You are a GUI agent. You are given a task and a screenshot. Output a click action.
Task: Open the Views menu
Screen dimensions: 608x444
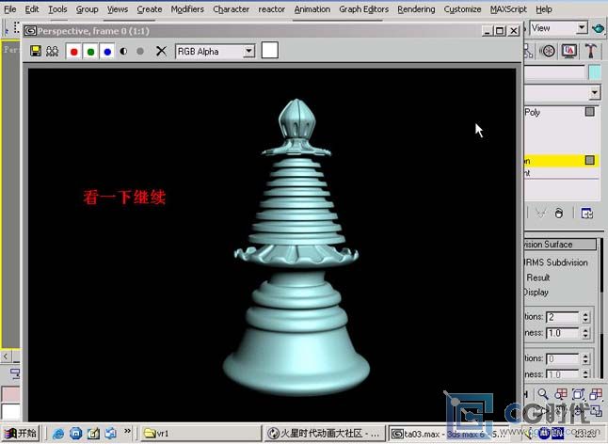[118, 9]
